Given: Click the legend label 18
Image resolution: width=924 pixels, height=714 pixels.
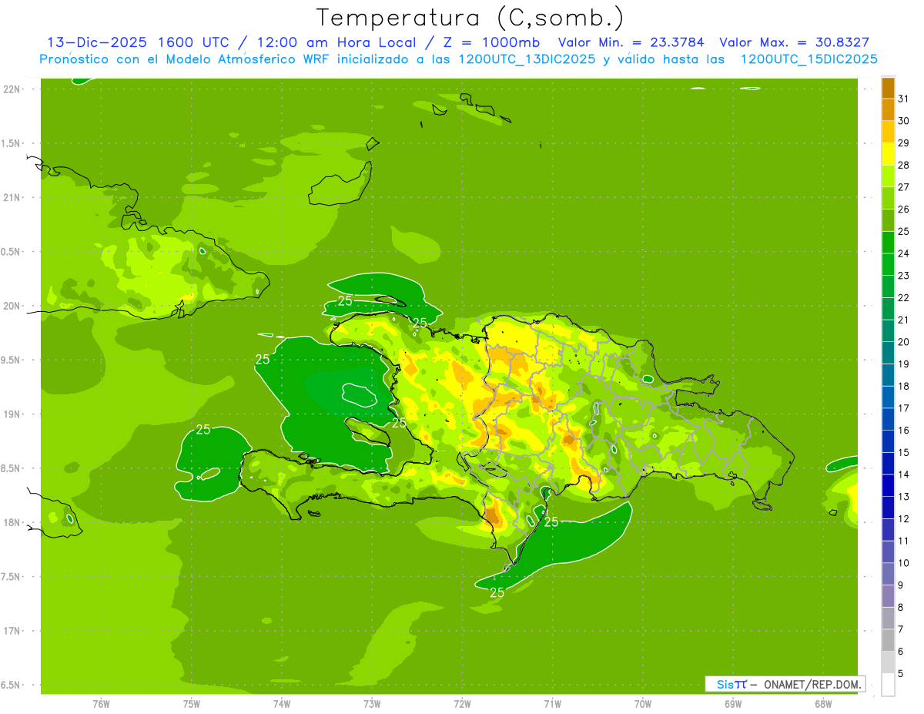Looking at the screenshot, I should [x=904, y=386].
